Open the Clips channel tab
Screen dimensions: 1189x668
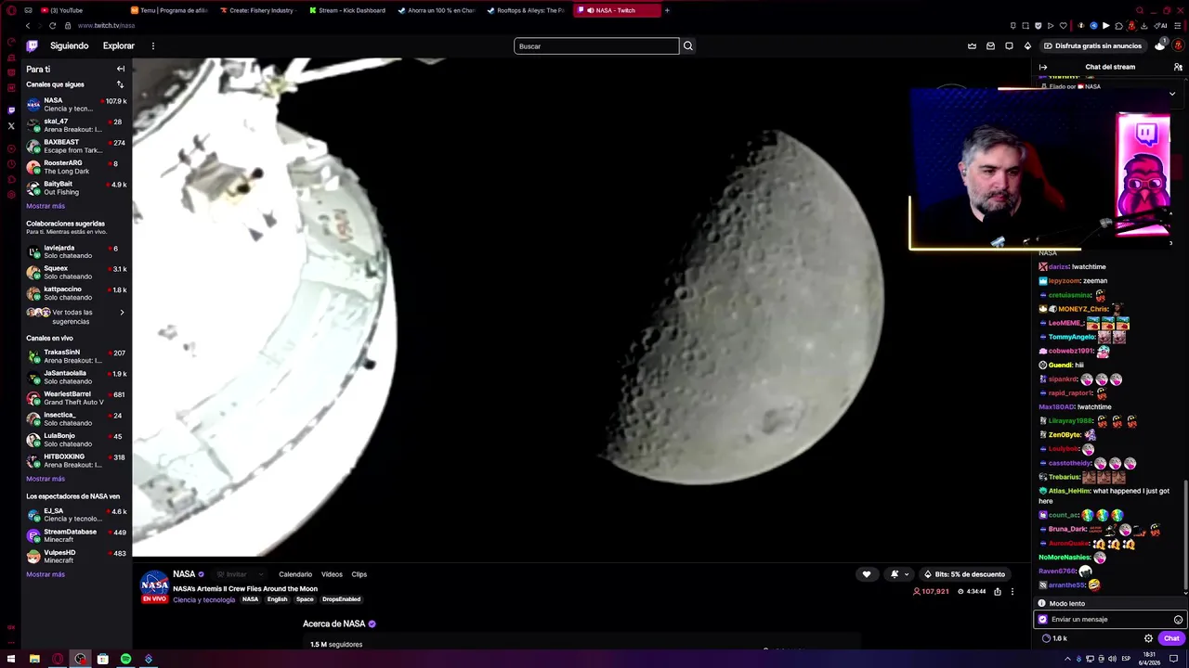tap(359, 574)
